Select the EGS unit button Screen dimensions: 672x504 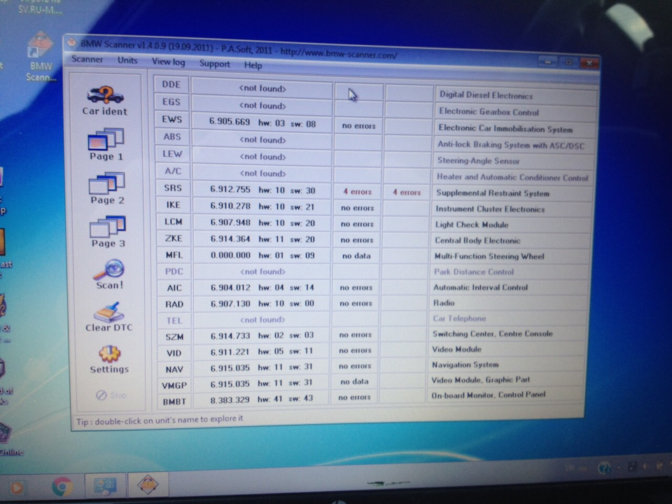tap(171, 102)
